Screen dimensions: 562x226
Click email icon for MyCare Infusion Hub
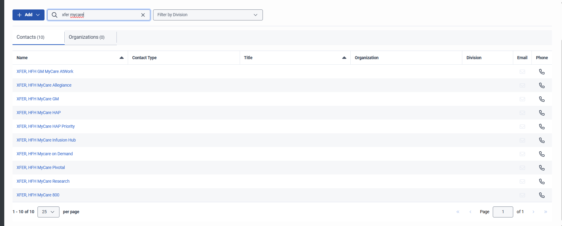(522, 140)
